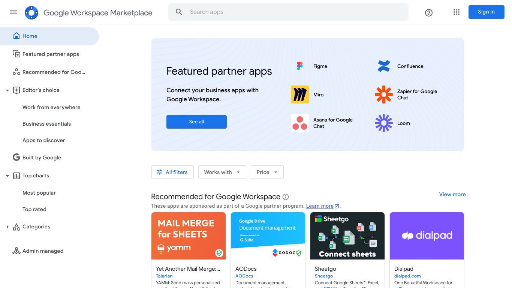Click the Dialpad card title
The image size is (512, 288).
click(404, 269)
